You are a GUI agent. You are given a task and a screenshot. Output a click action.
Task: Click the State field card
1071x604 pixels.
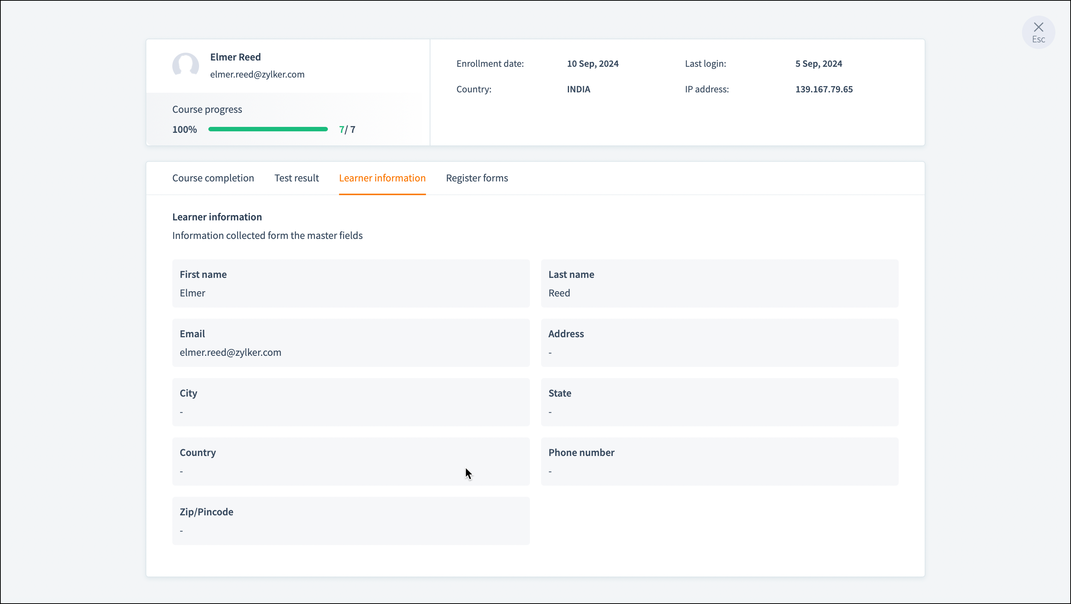tap(719, 402)
